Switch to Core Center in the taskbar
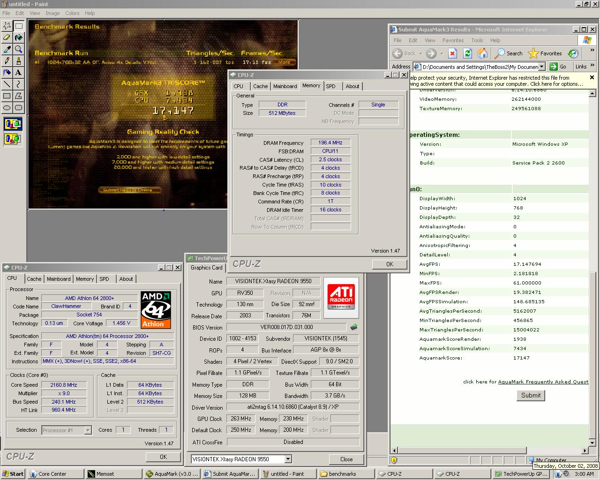Viewport: 600px width, 480px height. (56, 474)
